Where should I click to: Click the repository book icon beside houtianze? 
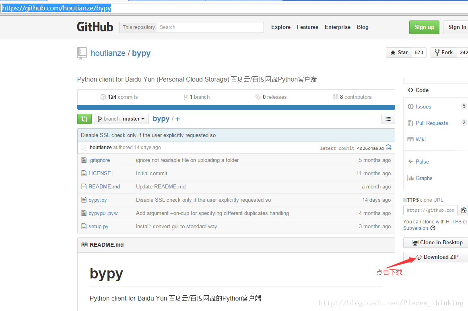82,53
